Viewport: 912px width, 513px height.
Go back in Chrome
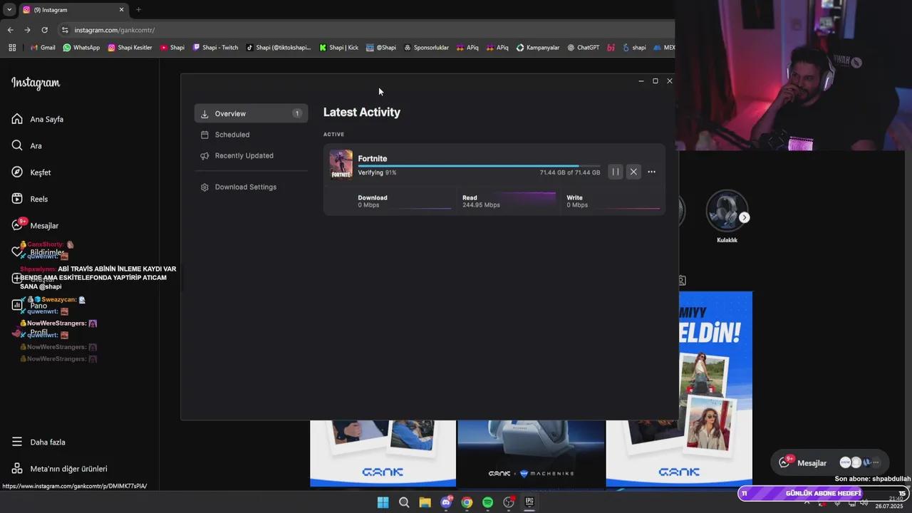(x=10, y=30)
